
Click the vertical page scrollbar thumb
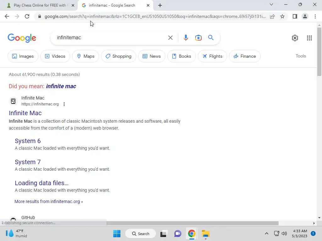pos(319,51)
